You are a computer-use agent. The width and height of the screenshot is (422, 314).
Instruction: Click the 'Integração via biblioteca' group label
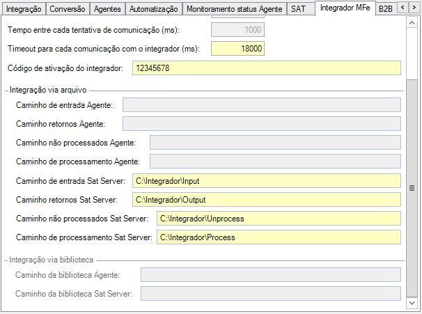[x=51, y=260]
